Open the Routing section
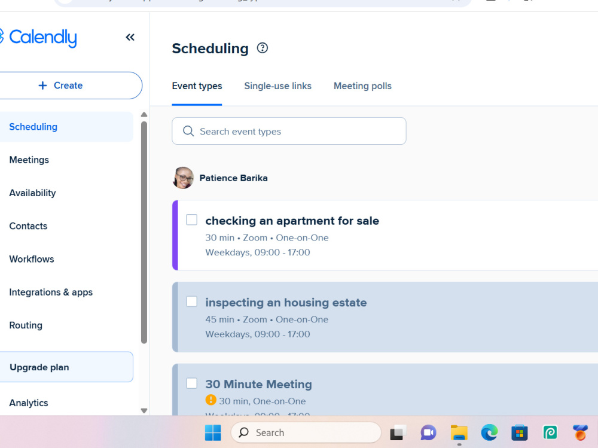The height and width of the screenshot is (448, 598). 26,325
